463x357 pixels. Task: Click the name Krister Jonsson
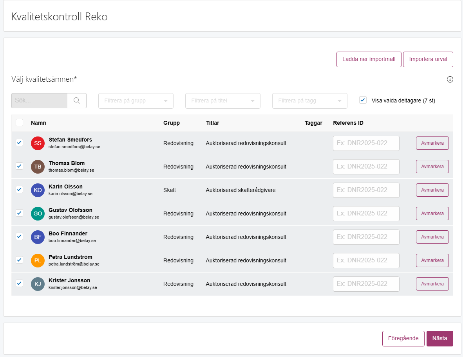69,281
